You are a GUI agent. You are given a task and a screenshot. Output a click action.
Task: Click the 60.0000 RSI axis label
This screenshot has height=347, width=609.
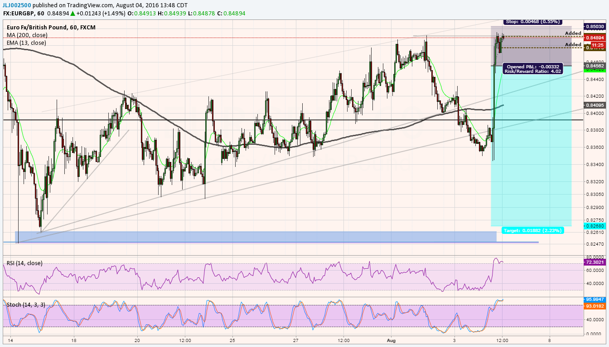[594, 271]
